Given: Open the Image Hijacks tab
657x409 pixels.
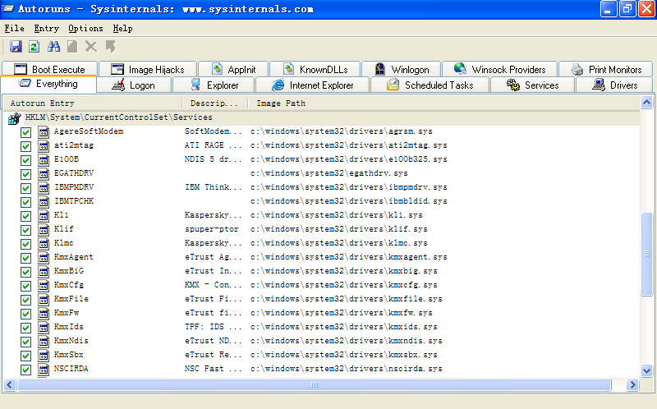Looking at the screenshot, I should [x=148, y=69].
